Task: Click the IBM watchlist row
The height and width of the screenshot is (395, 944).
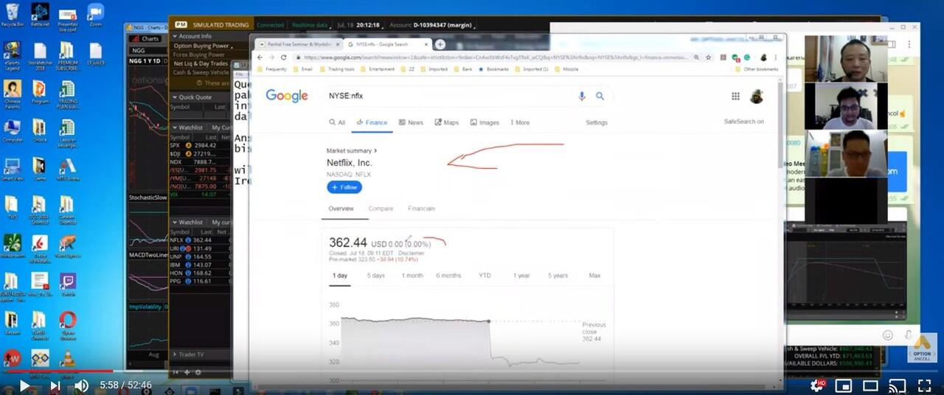Action: [200, 264]
